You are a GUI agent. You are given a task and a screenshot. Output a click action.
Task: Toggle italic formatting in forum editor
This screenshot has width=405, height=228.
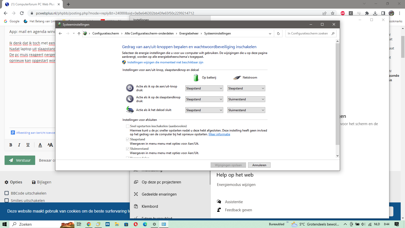[x=19, y=145]
